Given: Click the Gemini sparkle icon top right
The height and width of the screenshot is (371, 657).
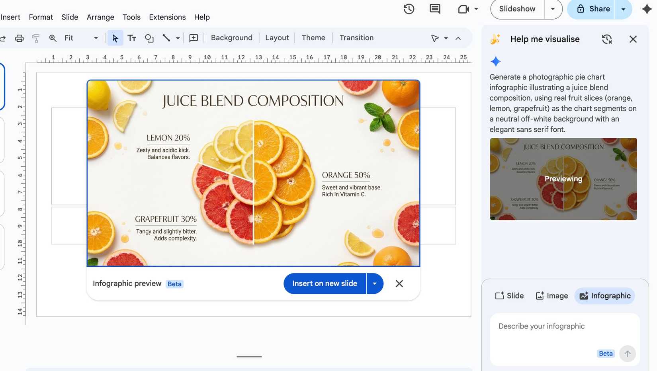Looking at the screenshot, I should (647, 9).
